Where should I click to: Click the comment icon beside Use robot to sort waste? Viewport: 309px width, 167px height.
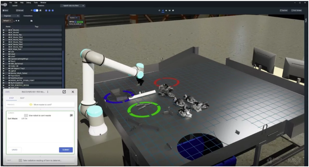click(x=71, y=115)
